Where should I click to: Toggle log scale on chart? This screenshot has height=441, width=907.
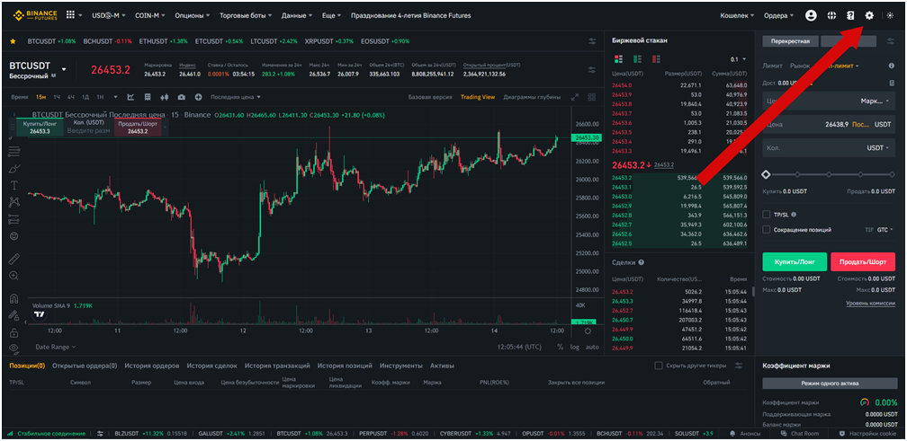pyautogui.click(x=574, y=347)
